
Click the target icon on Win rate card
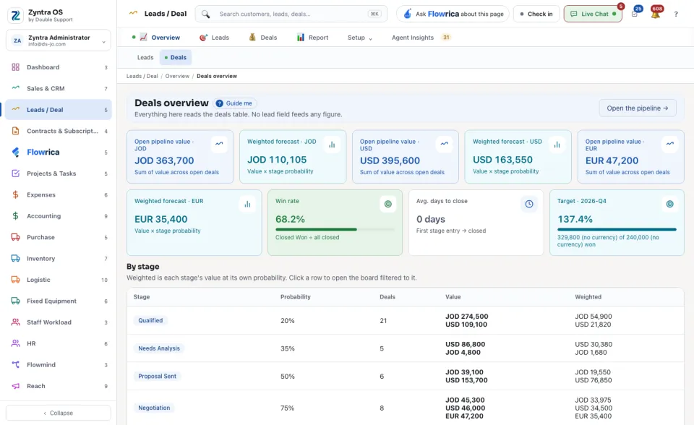click(x=388, y=204)
